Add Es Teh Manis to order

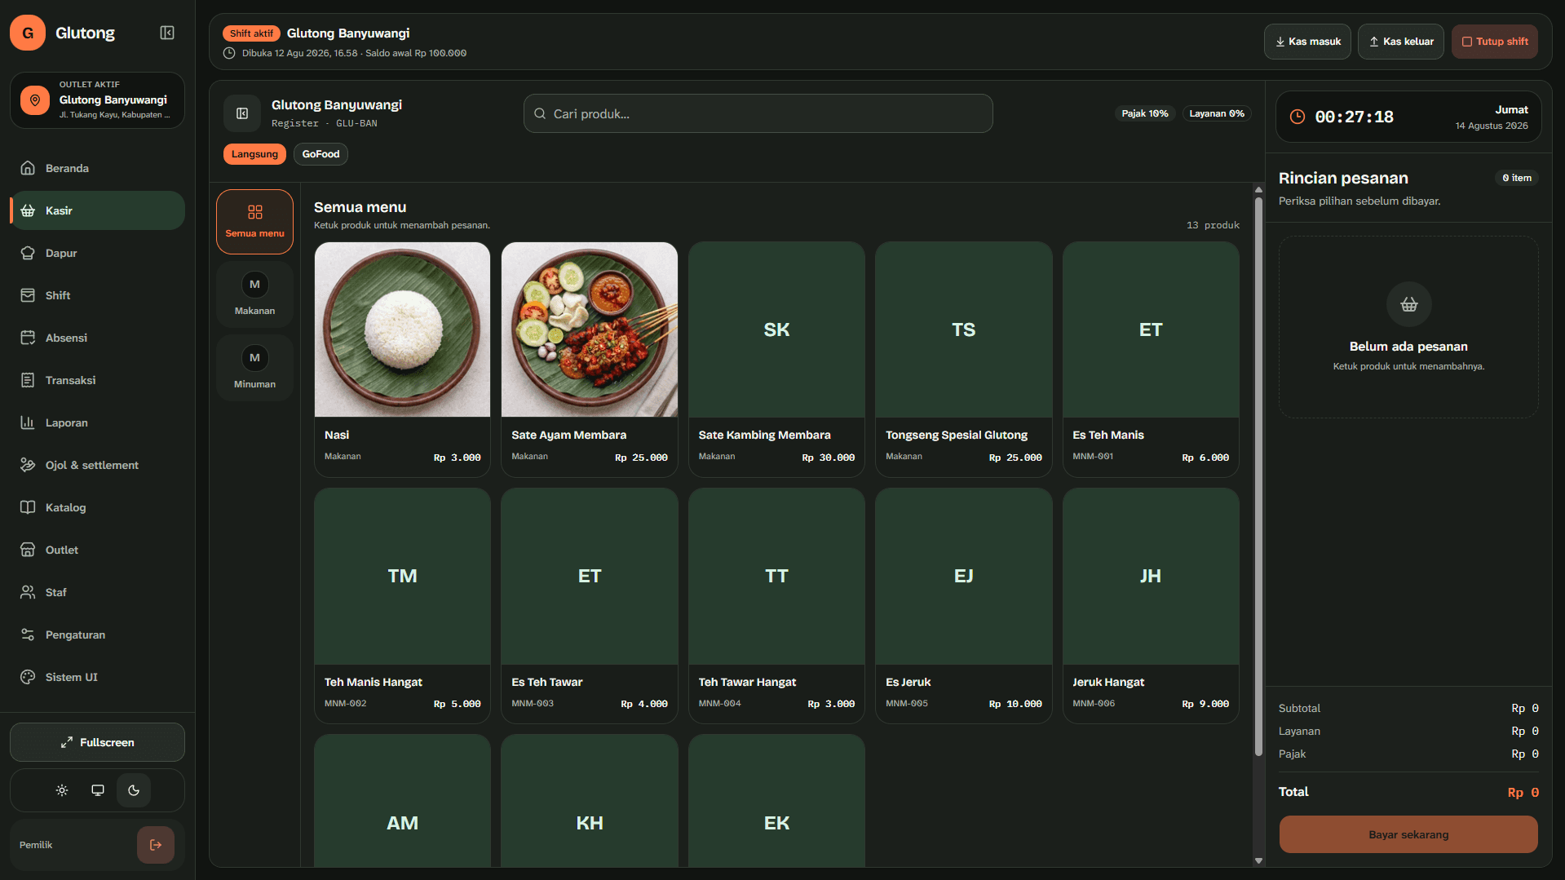(x=1151, y=359)
